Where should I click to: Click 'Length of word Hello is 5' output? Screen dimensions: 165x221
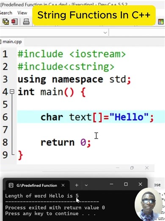pyautogui.click(x=42, y=196)
